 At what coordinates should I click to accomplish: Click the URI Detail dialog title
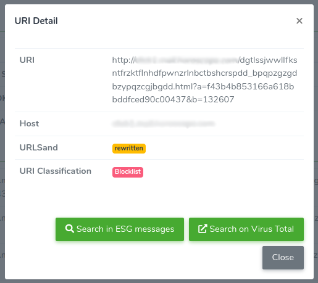click(x=36, y=21)
